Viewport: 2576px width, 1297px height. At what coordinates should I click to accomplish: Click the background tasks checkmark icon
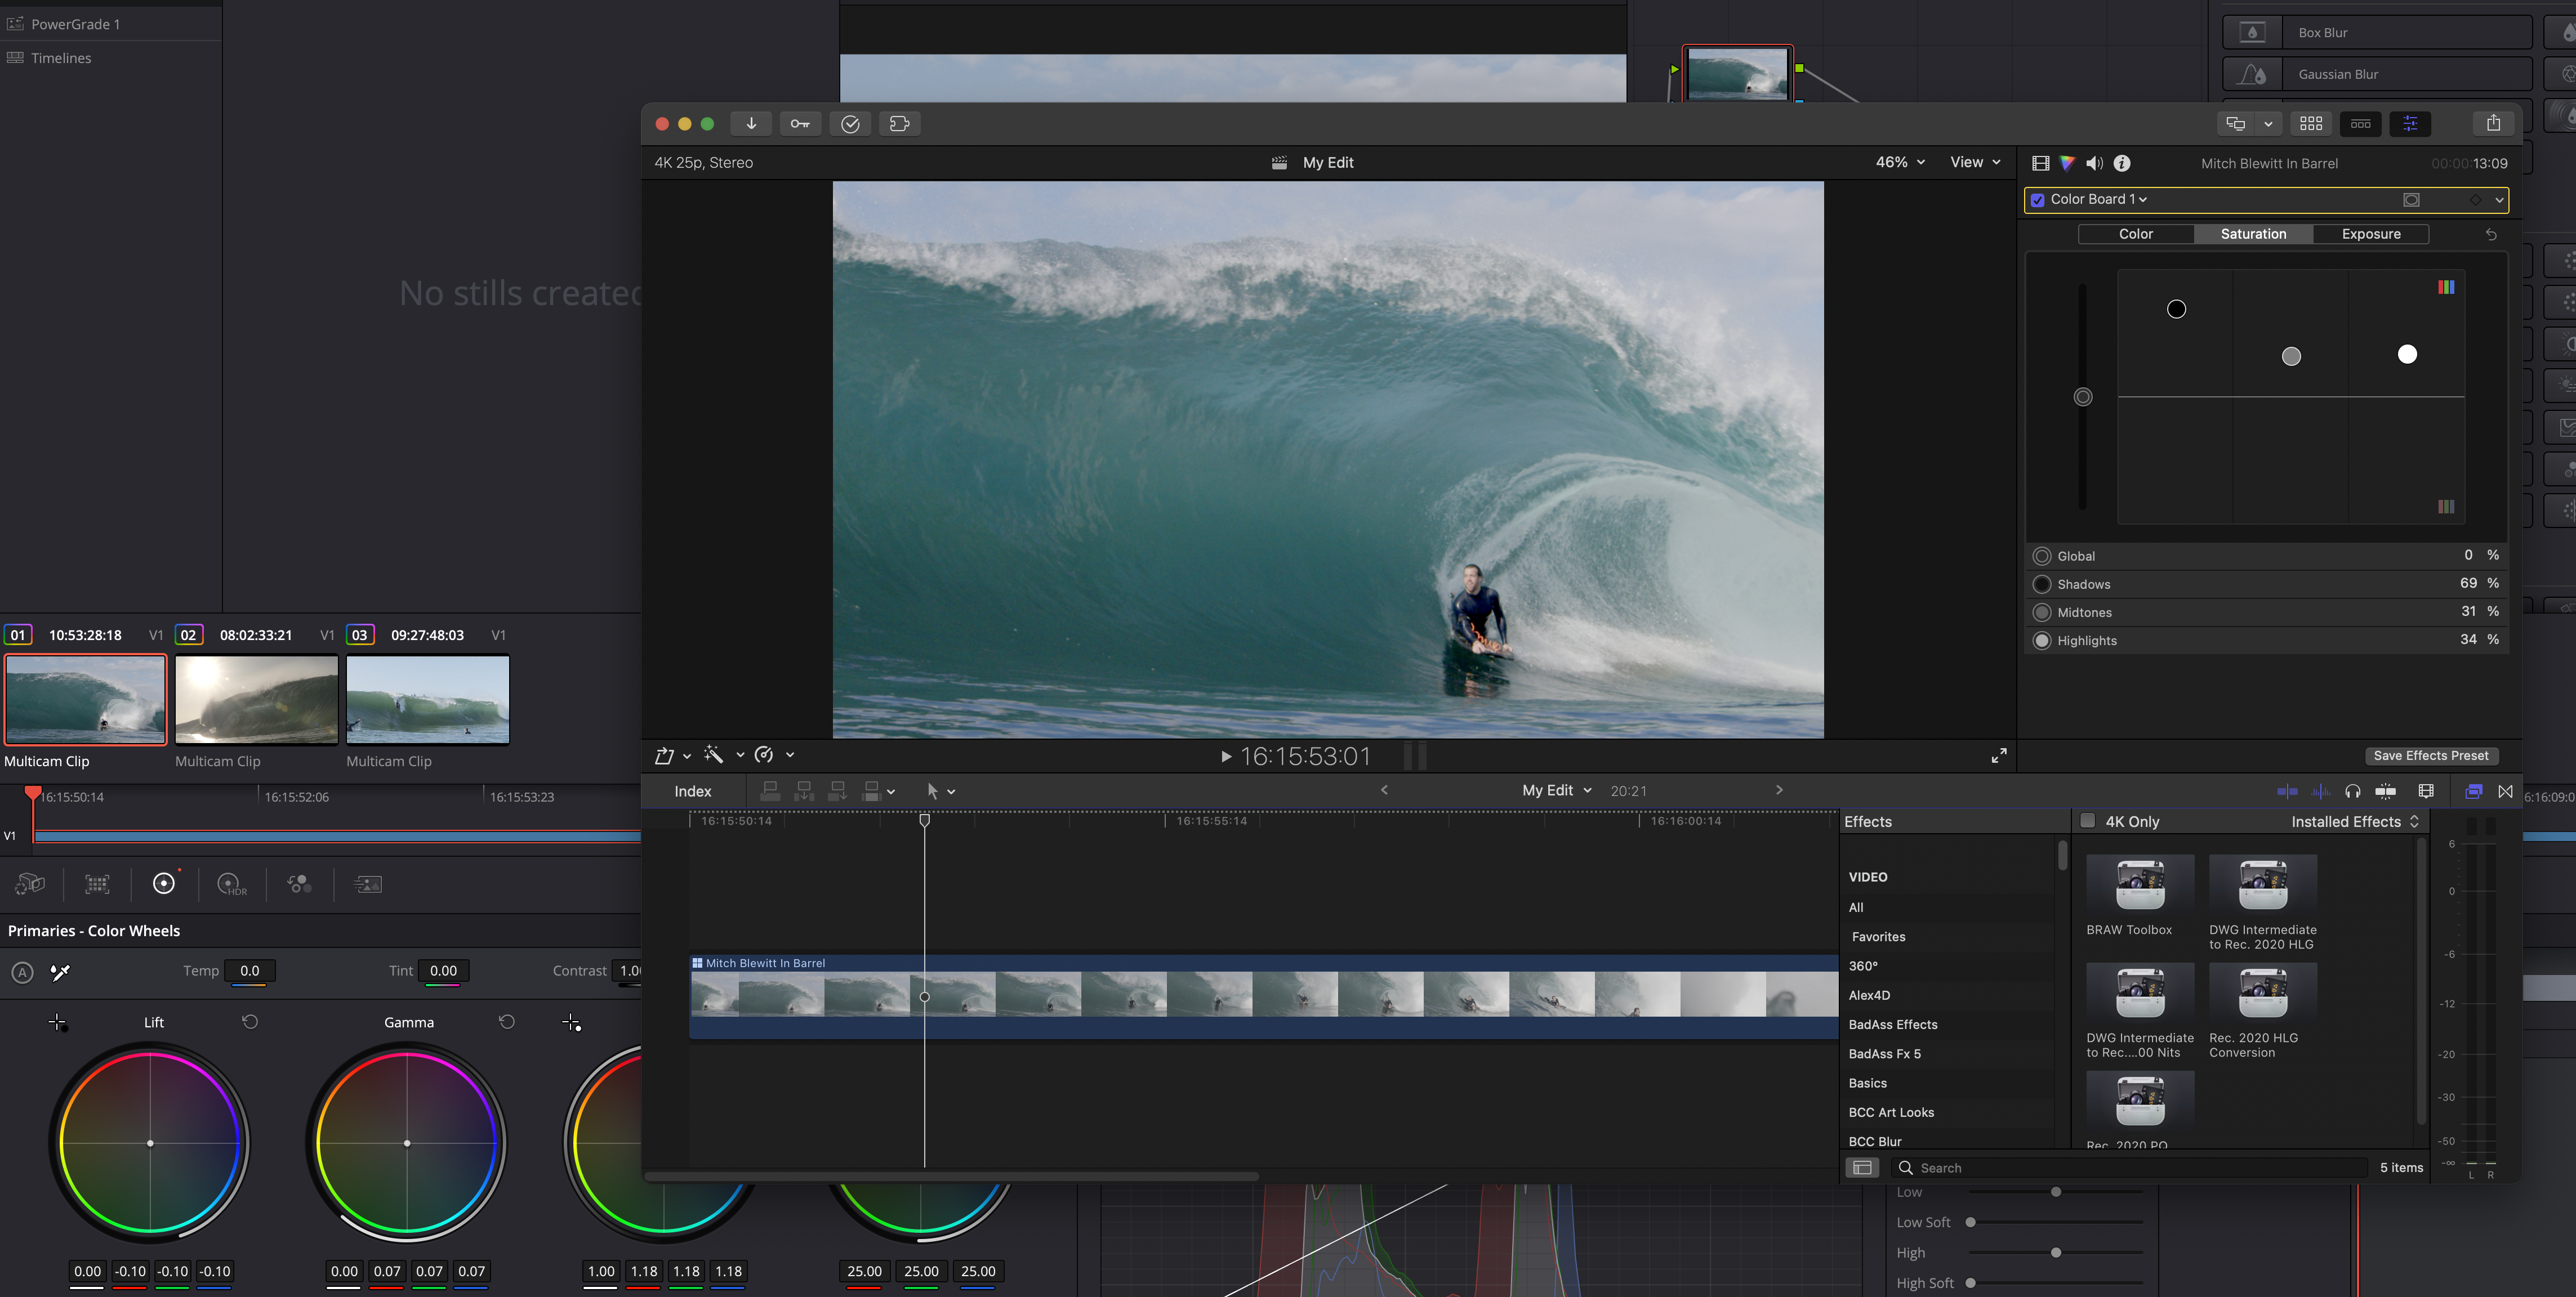tap(850, 124)
